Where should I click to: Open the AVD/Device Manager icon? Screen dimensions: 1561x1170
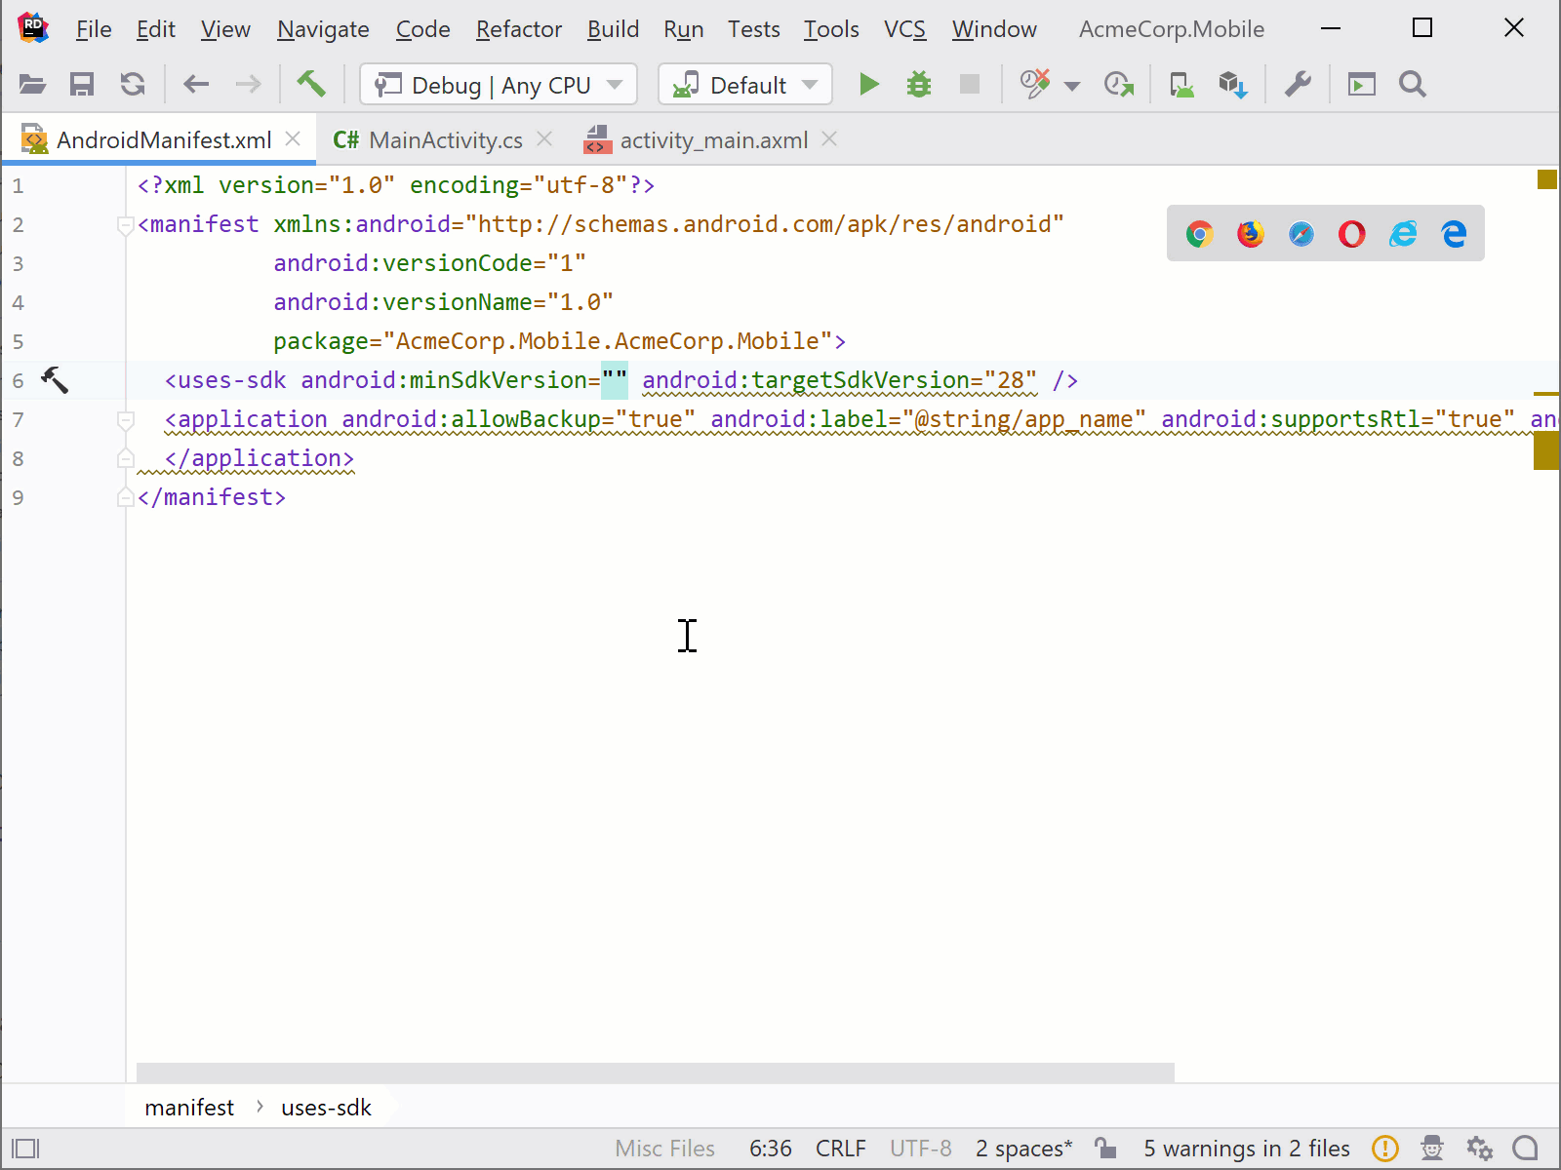coord(1181,85)
